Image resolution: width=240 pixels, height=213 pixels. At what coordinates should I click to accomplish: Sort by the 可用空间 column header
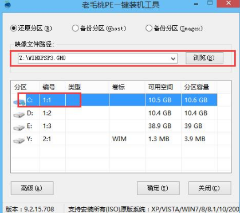pyautogui.click(x=160, y=87)
